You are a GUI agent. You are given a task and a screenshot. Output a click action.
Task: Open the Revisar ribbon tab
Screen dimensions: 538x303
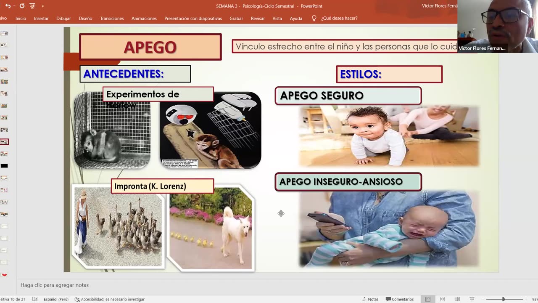258,19
